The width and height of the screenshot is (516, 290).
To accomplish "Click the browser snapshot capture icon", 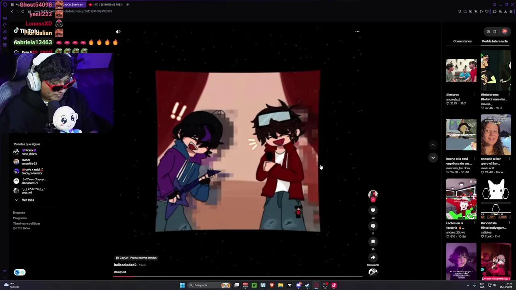I will (465, 11).
